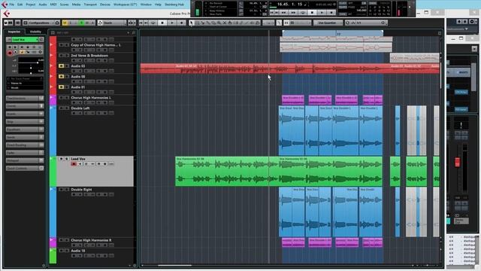Adjust the Inspector pan slider
This screenshot has width=481, height=271.
31,68
